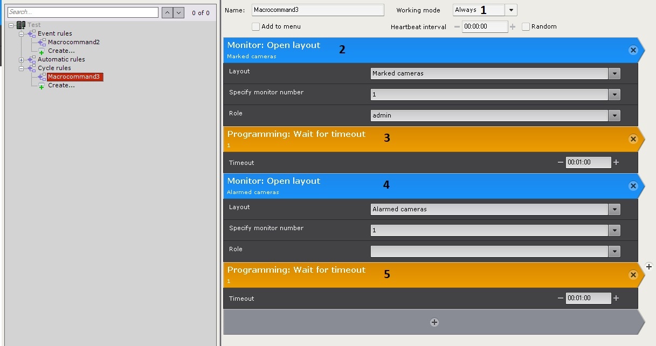Delete the first Wait for timeout step
This screenshot has height=346, width=656.
[633, 139]
